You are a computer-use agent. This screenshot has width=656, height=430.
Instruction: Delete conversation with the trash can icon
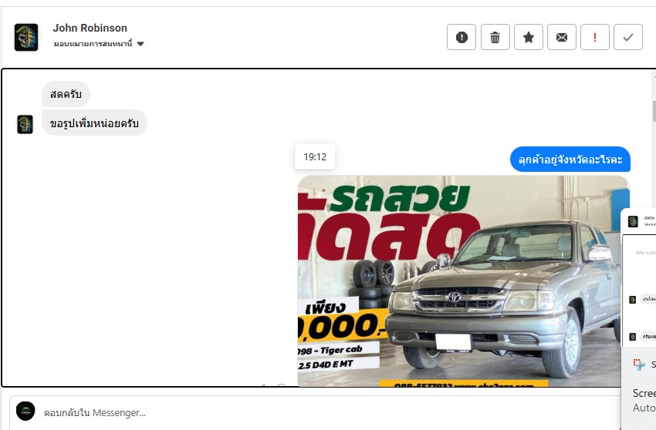495,37
